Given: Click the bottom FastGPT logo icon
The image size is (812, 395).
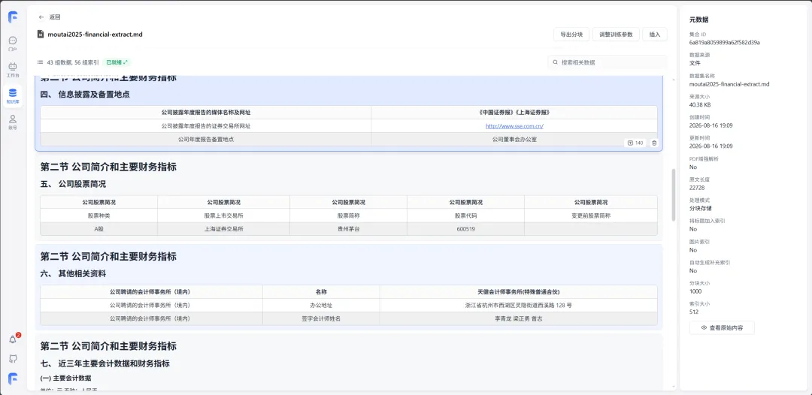Looking at the screenshot, I should click(x=13, y=379).
